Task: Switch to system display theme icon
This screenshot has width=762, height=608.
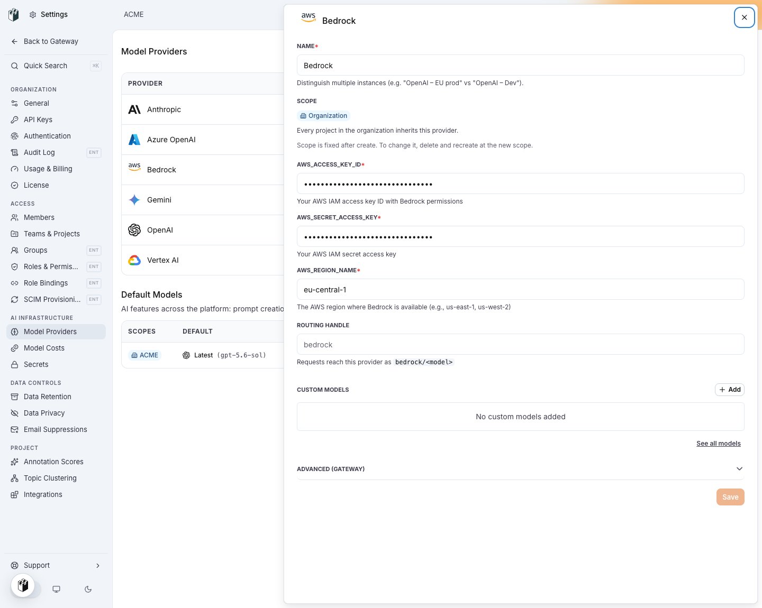Action: (57, 589)
